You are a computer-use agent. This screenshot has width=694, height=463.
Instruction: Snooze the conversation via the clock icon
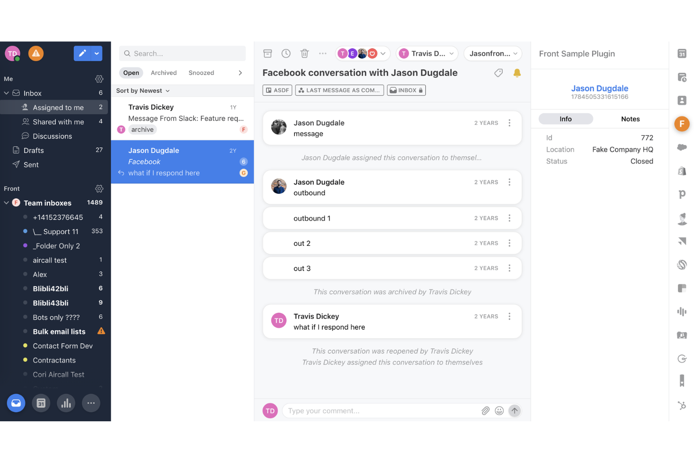(x=286, y=53)
